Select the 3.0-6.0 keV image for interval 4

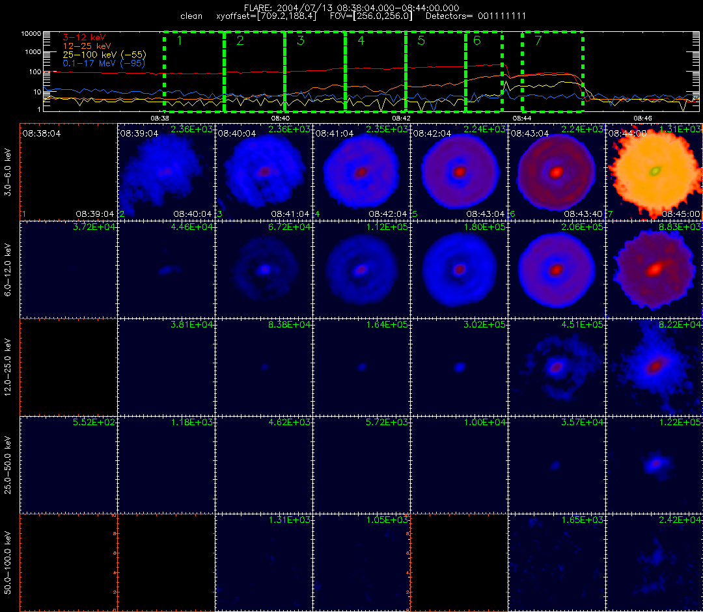pos(361,172)
